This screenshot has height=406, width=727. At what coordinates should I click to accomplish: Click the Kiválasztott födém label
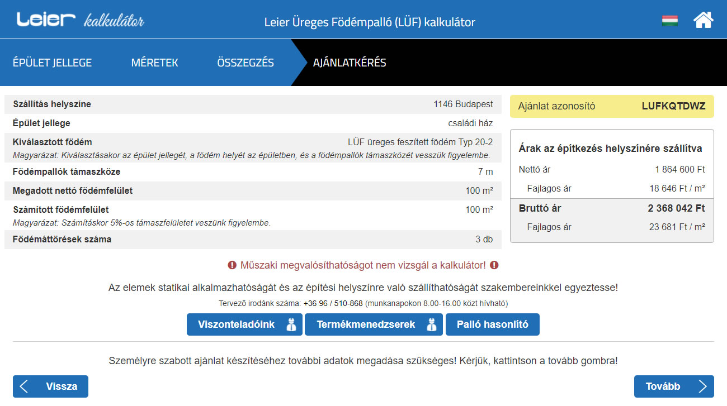[x=52, y=142]
